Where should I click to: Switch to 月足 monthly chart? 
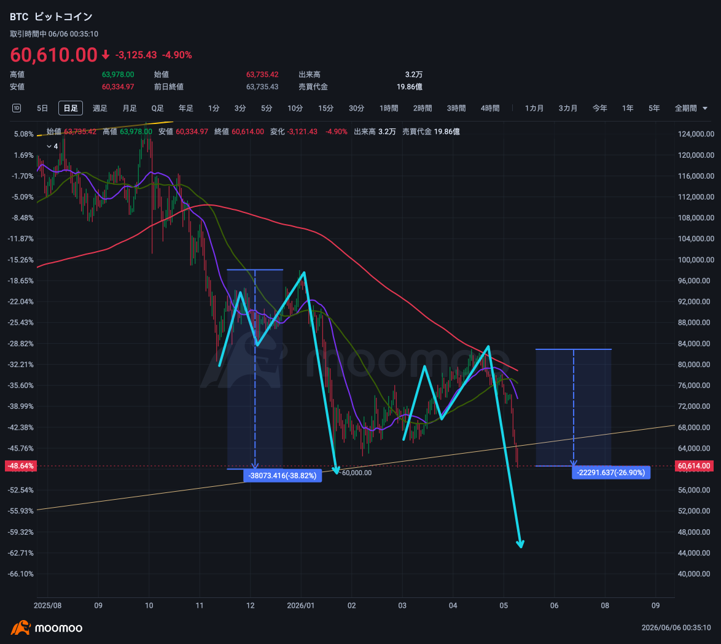129,108
